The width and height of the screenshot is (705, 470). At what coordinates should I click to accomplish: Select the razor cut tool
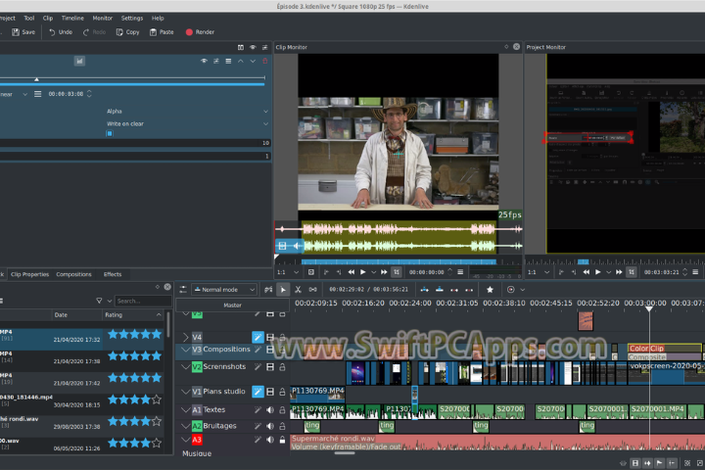298,290
